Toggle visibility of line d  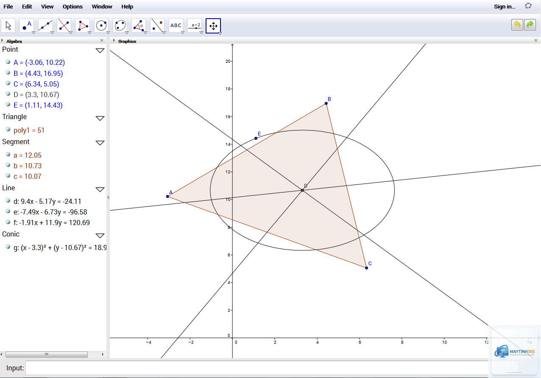(x=8, y=200)
